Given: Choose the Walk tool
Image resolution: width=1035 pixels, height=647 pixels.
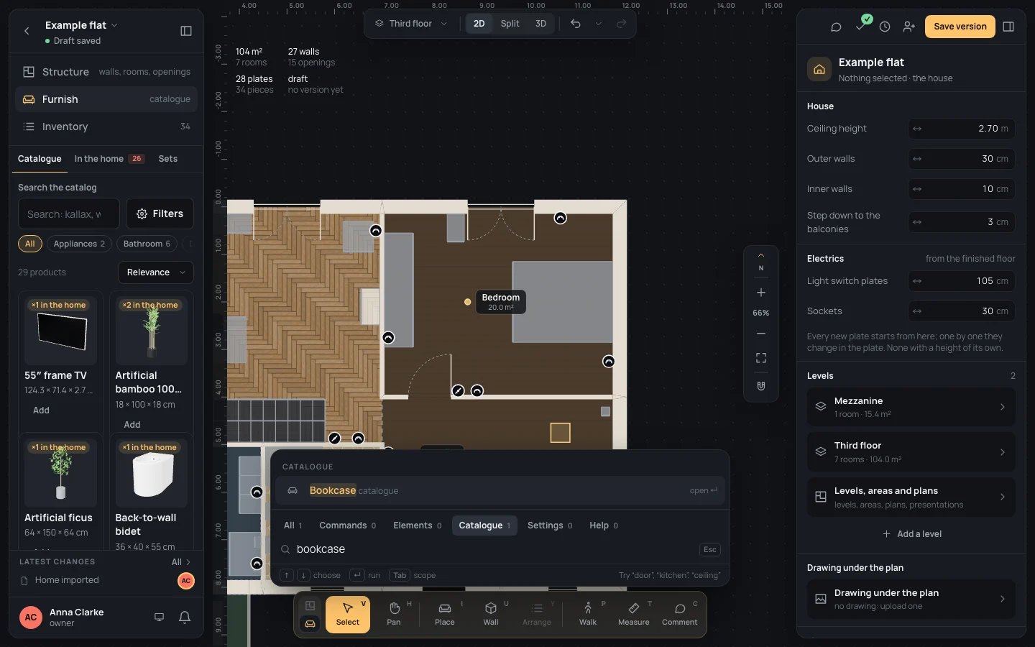Looking at the screenshot, I should point(588,614).
